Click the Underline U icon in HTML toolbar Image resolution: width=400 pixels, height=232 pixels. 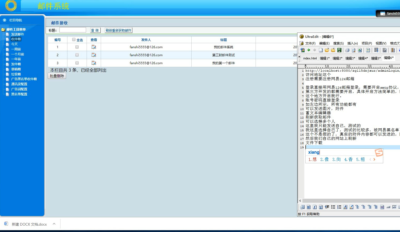point(321,207)
